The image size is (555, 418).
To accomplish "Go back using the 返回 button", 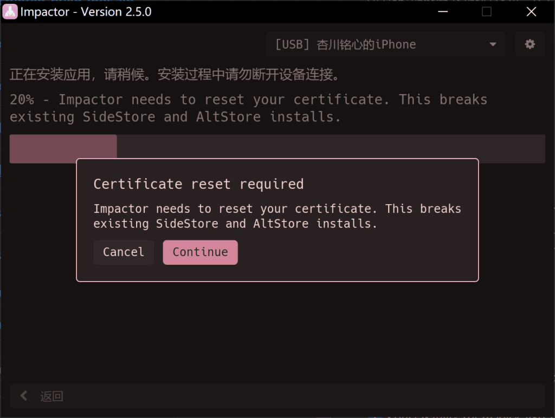I will [x=277, y=396].
